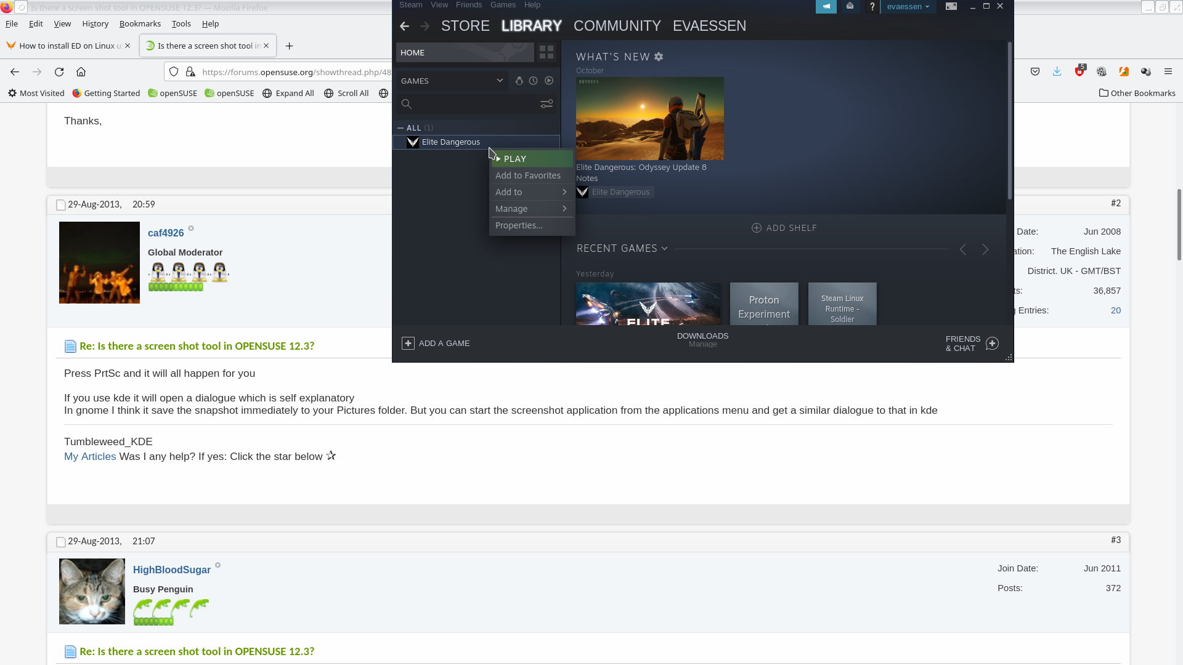Open Steam menu in Steam window
Screen dimensions: 1183x665
tap(411, 5)
